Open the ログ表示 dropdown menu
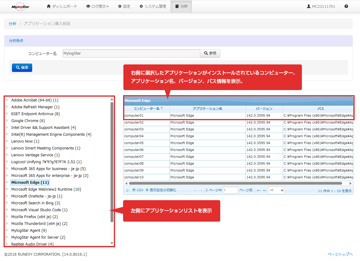The width and height of the screenshot is (360, 261). point(97,6)
